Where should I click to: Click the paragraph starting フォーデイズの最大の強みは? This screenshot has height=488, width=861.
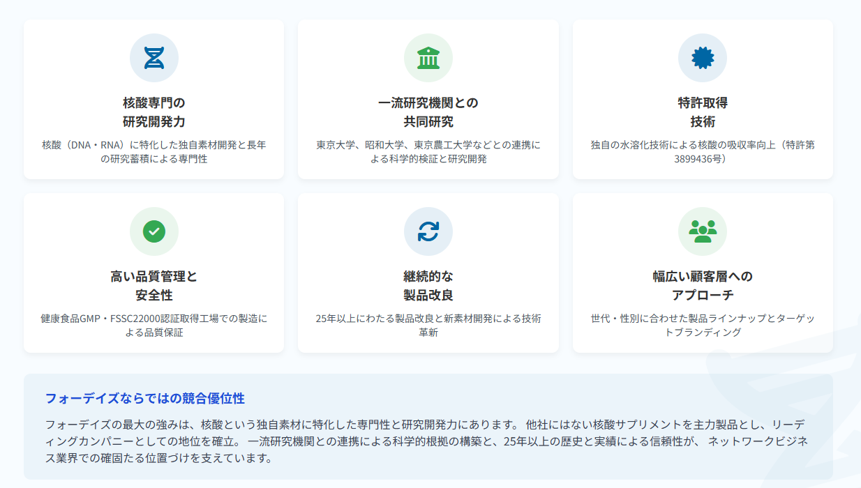click(426, 441)
